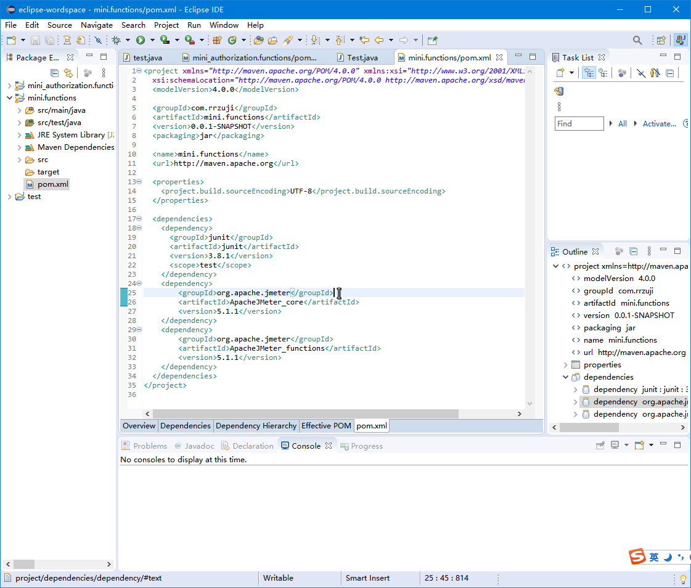Toggle Link with Editor in Package Explorer

pyautogui.click(x=68, y=73)
